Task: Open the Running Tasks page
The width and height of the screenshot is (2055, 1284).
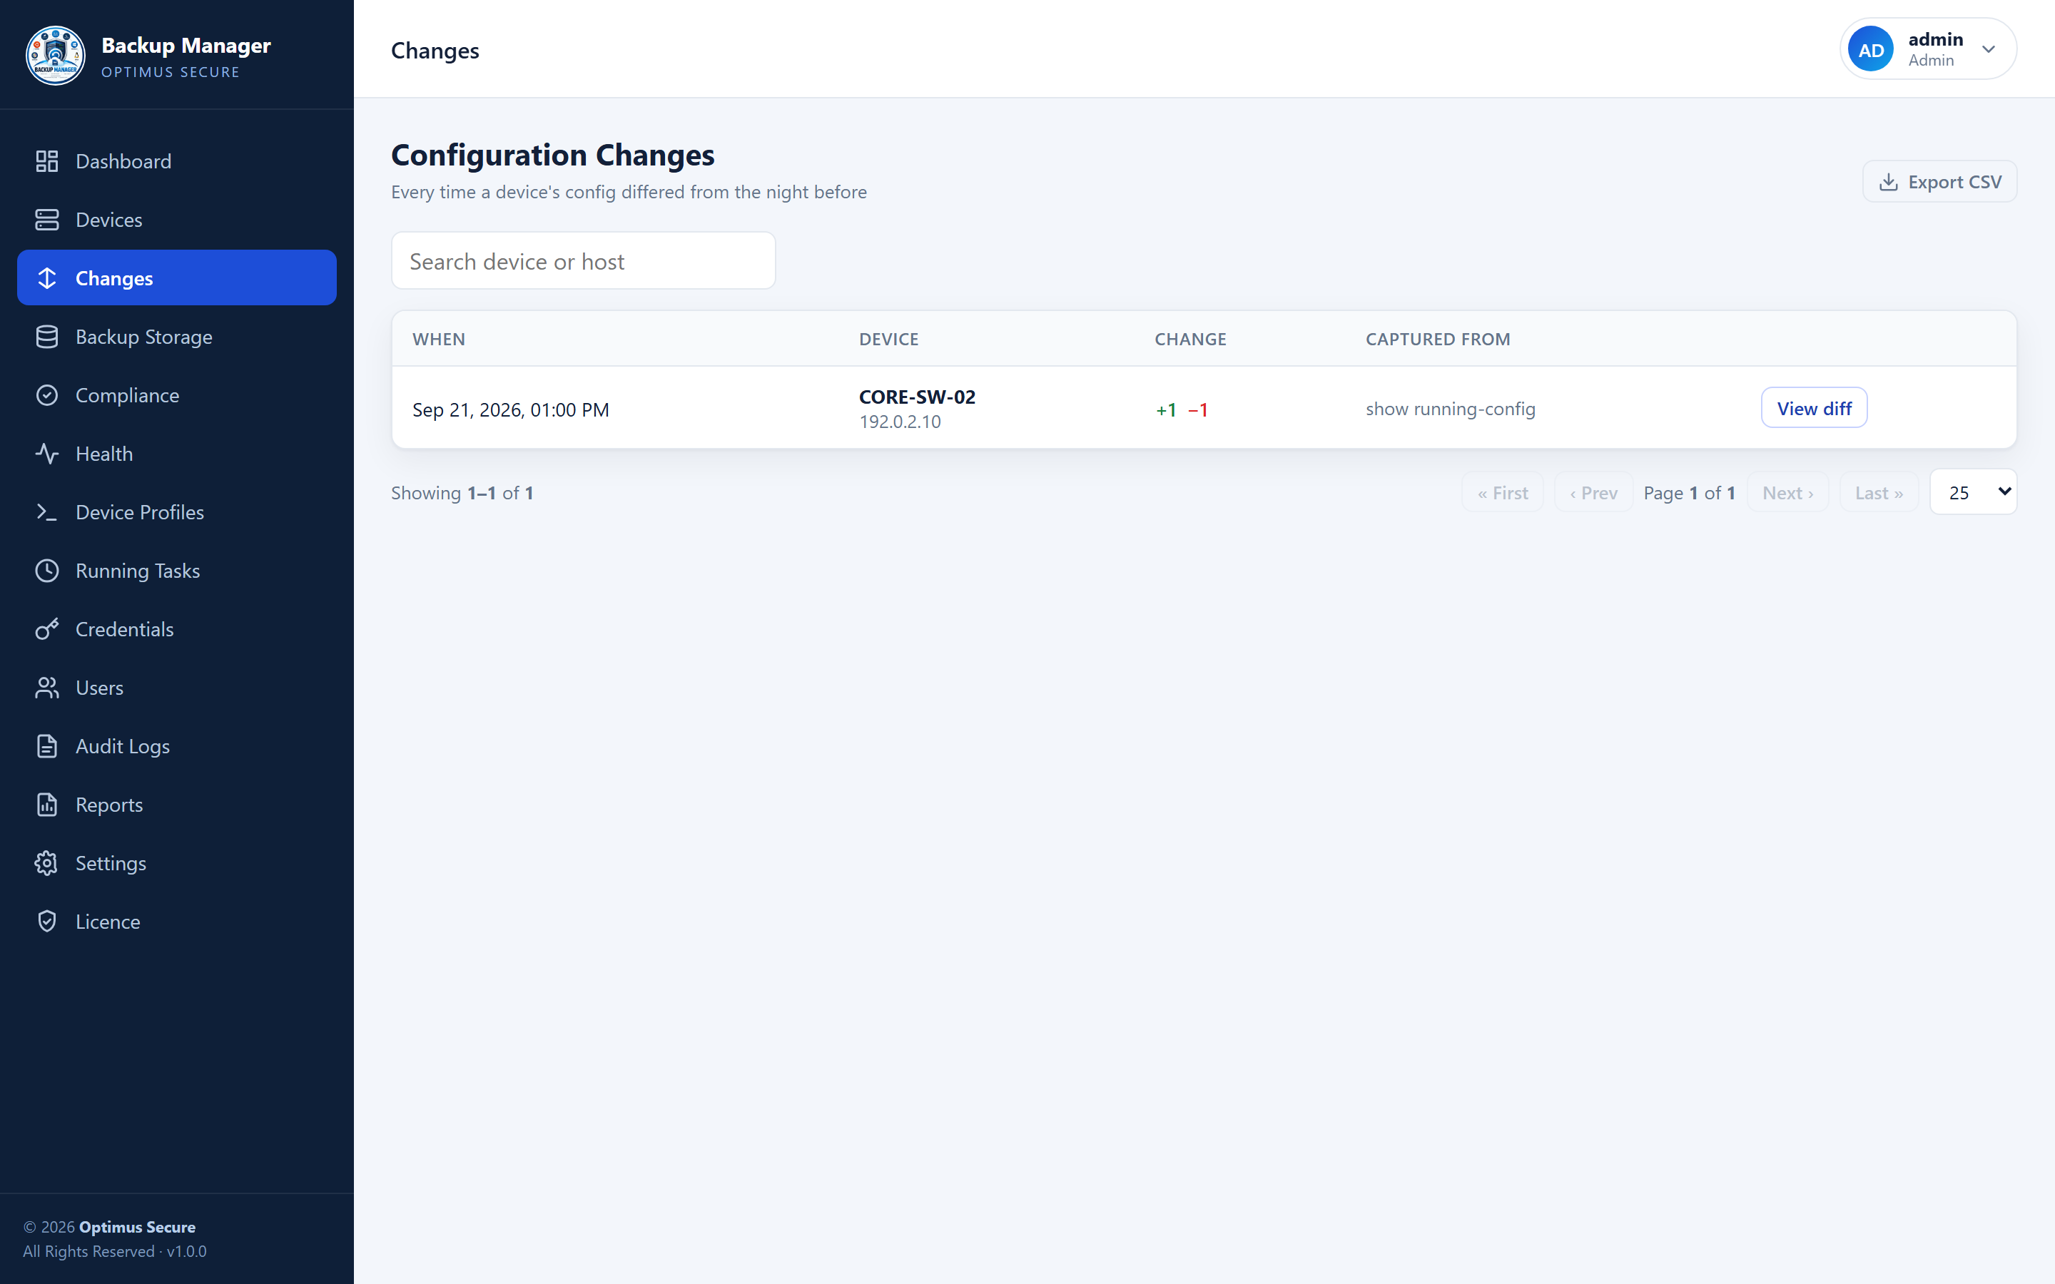Action: [x=177, y=571]
